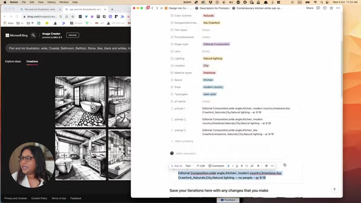Switch to the Explore ideas tab
Image resolution: width=361 pixels, height=203 pixels.
(x=13, y=61)
